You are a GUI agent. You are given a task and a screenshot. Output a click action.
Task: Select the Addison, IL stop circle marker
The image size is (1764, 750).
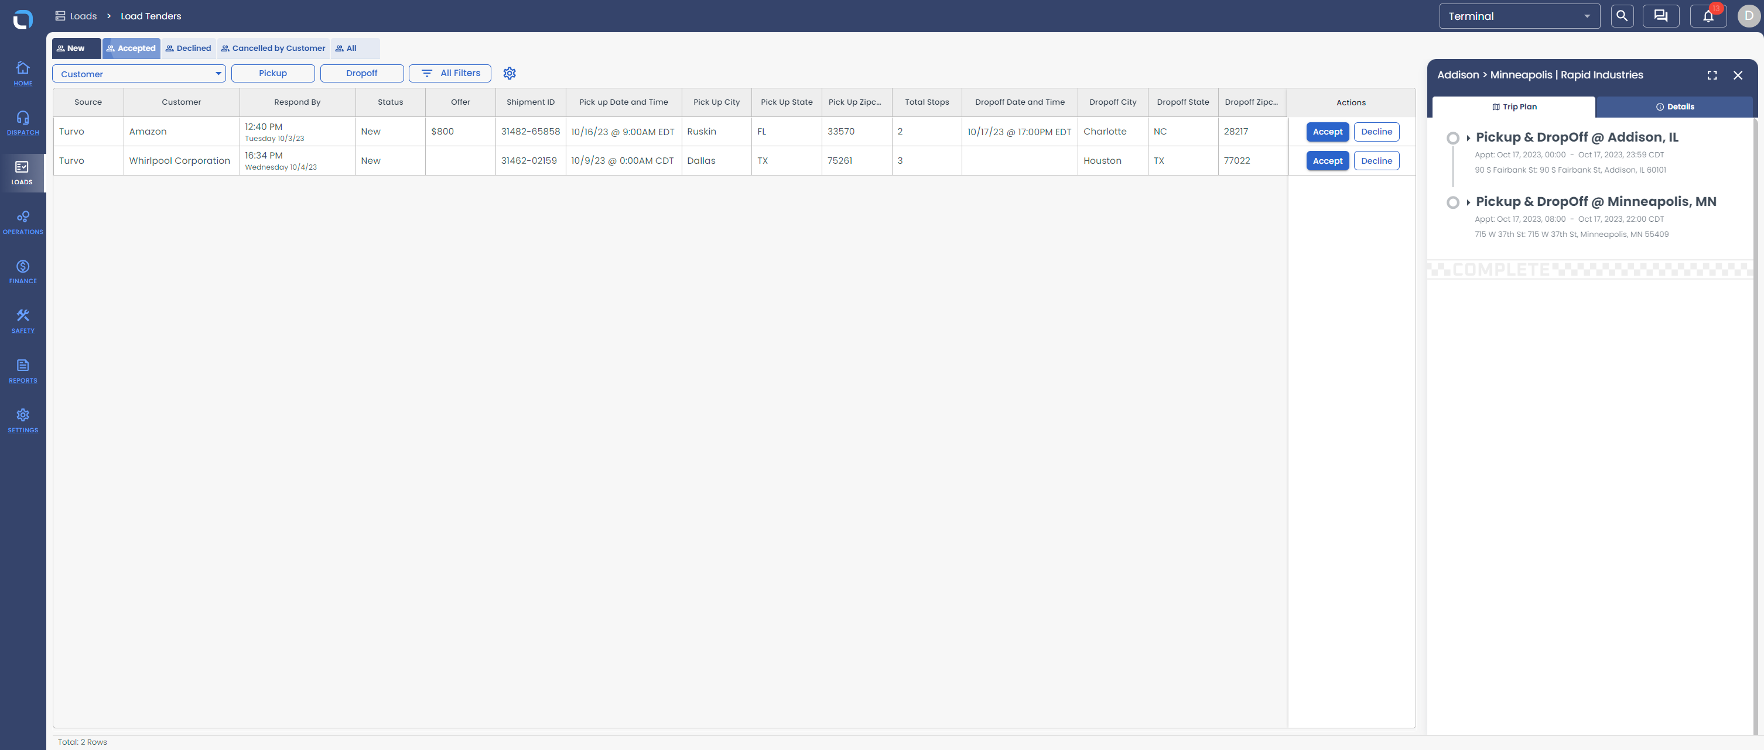click(x=1452, y=138)
